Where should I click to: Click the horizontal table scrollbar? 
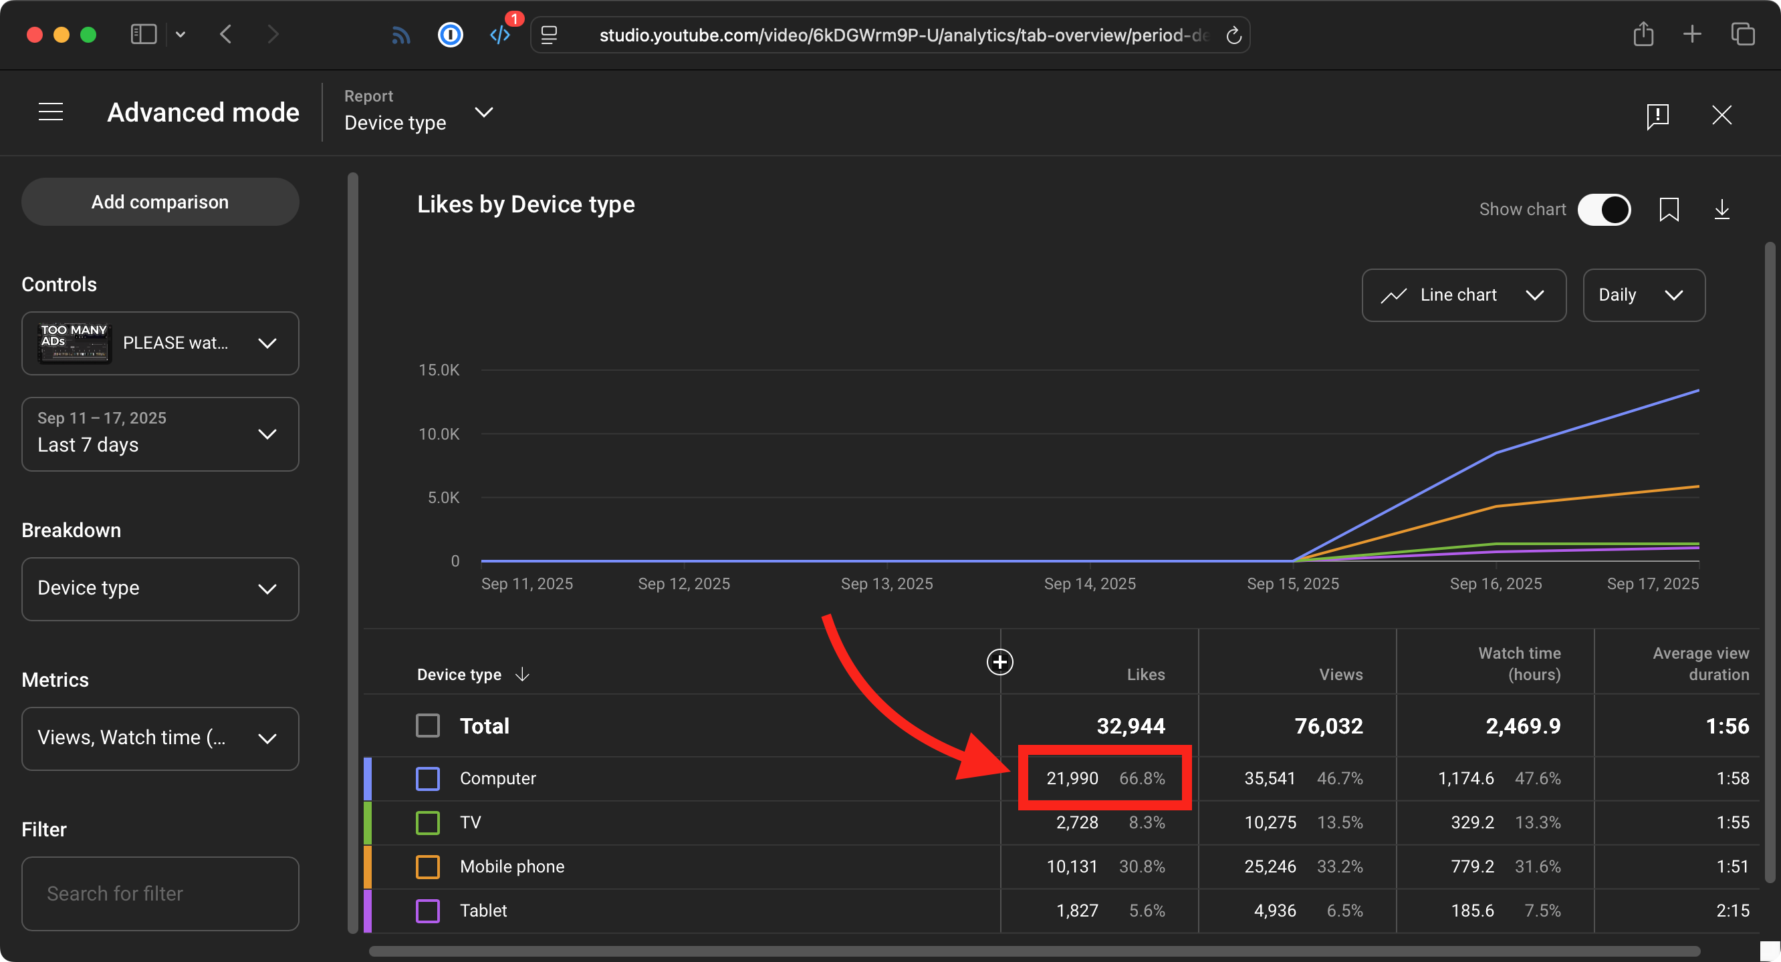pyautogui.click(x=1034, y=951)
